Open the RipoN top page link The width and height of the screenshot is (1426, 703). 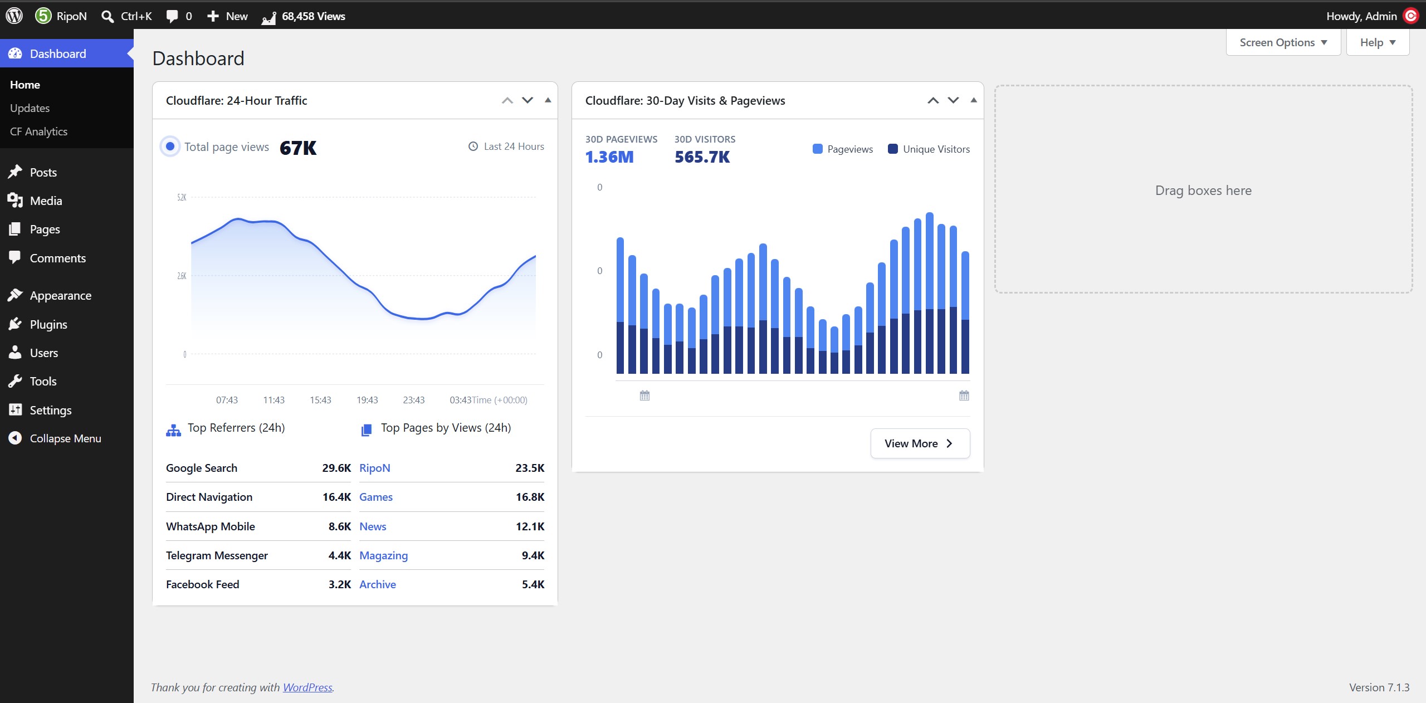pyautogui.click(x=375, y=468)
